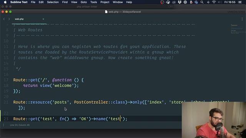
Task: Click the 'return' keyword on line 18
Action: tap(30, 85)
